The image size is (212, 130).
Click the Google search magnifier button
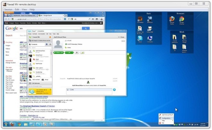pyautogui.click(x=85, y=28)
